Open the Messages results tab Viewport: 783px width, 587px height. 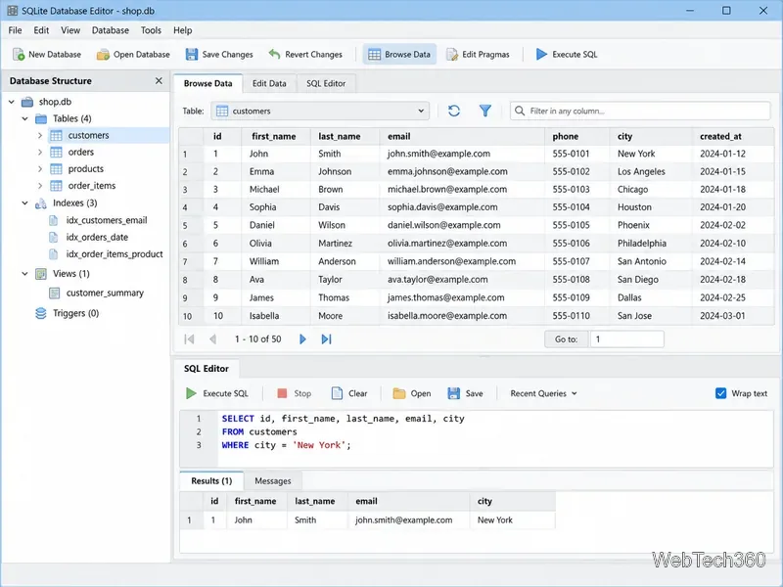point(273,481)
